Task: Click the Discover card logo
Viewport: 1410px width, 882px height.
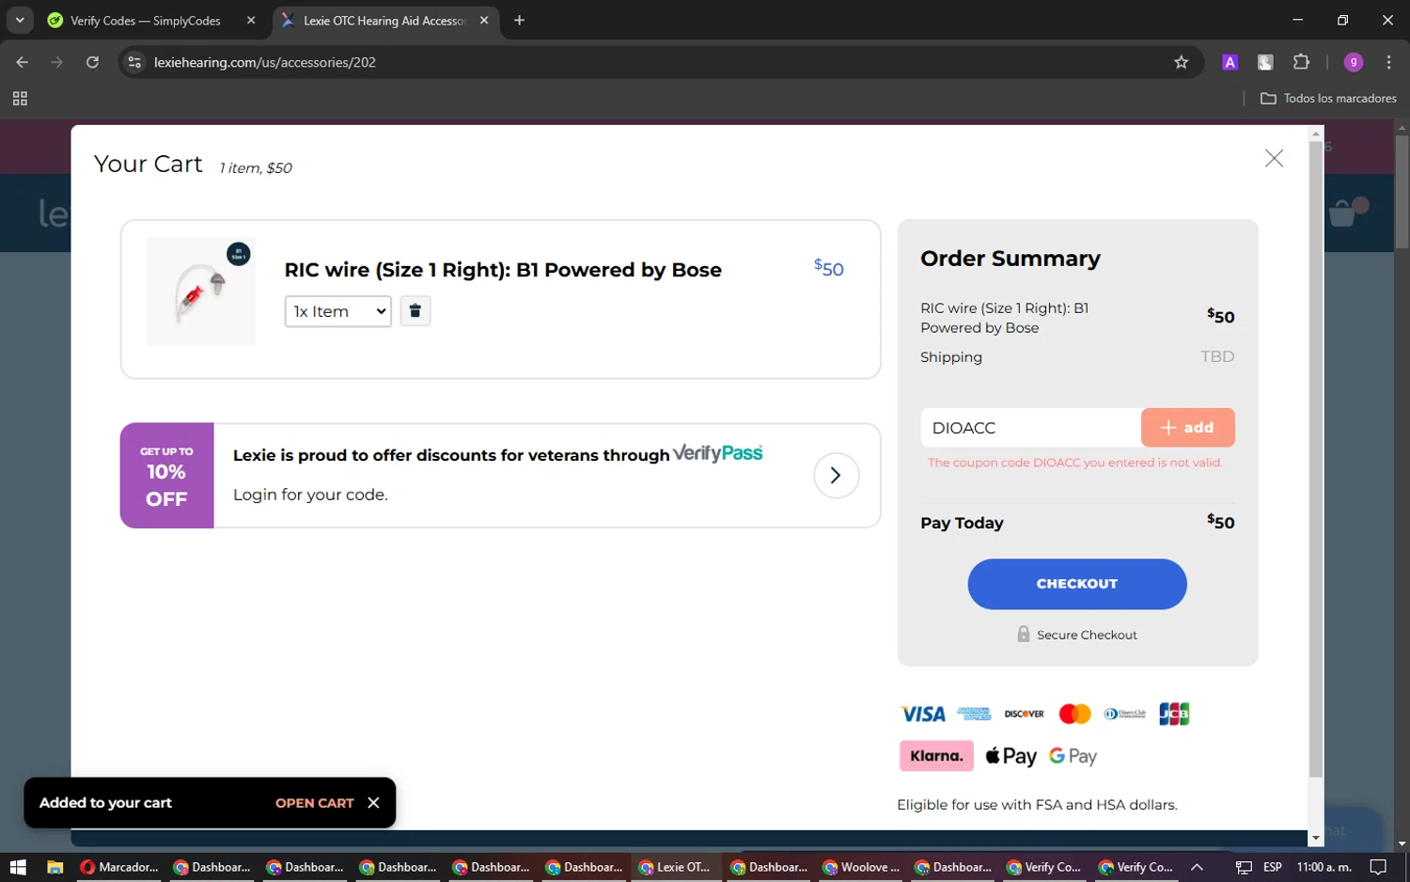Action: (x=1024, y=715)
